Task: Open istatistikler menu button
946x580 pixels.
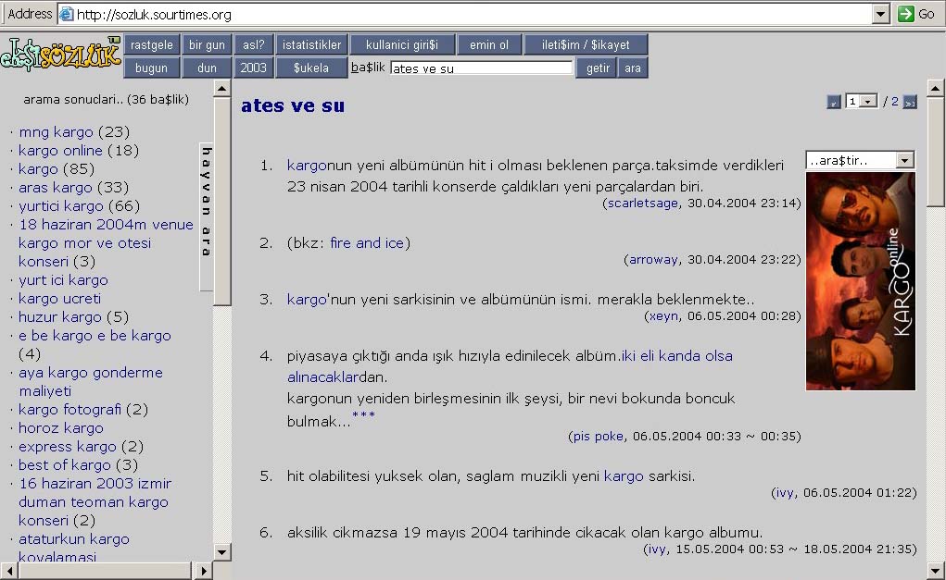Action: [311, 44]
